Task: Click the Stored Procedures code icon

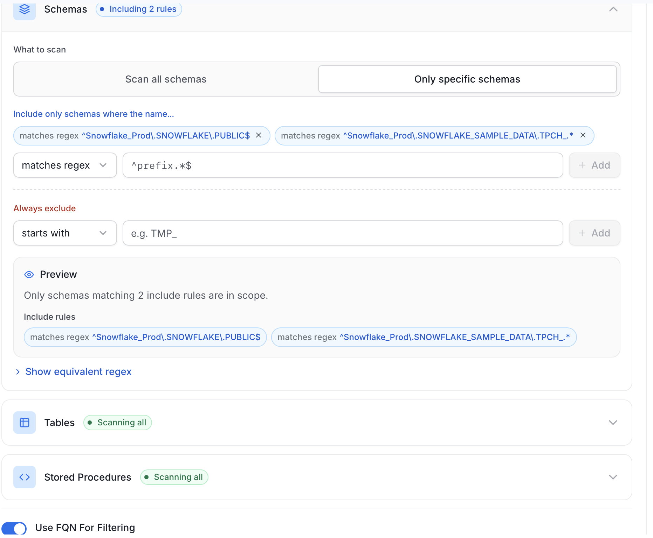Action: [25, 477]
